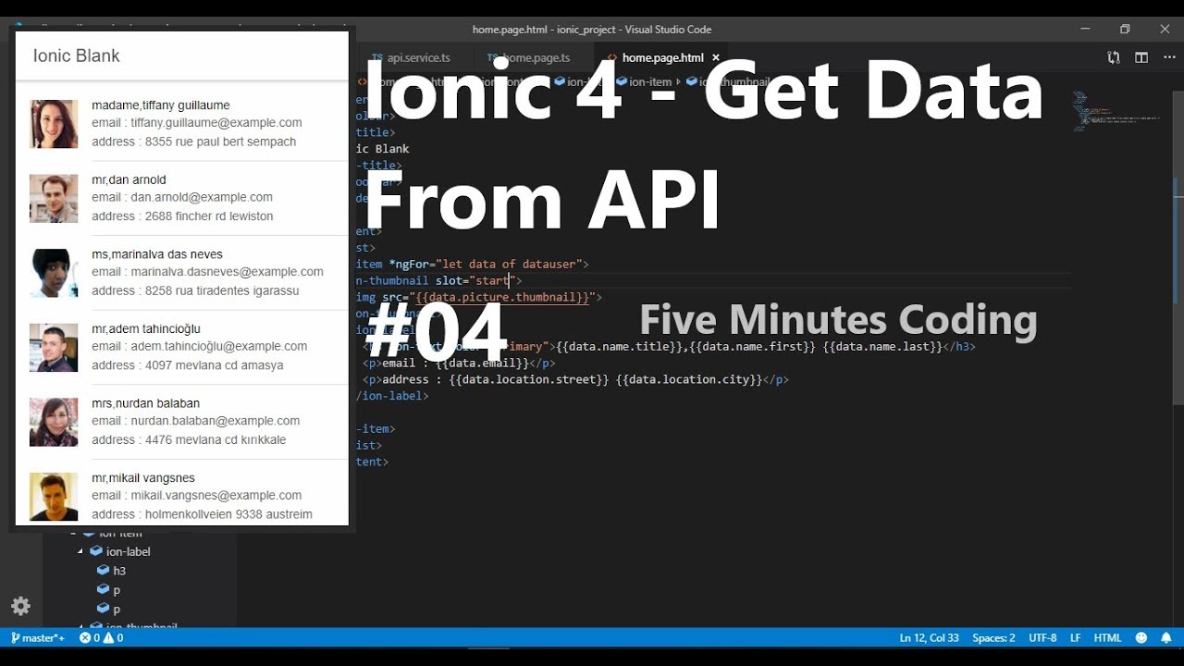Click the name 'mr,dan arnold'
The width and height of the screenshot is (1184, 666).
pyautogui.click(x=129, y=179)
